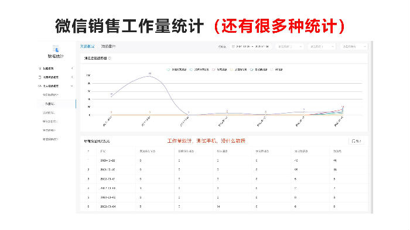Click the first sidebar menu icon
Screen dimensions: 410x230
[x=40, y=68]
